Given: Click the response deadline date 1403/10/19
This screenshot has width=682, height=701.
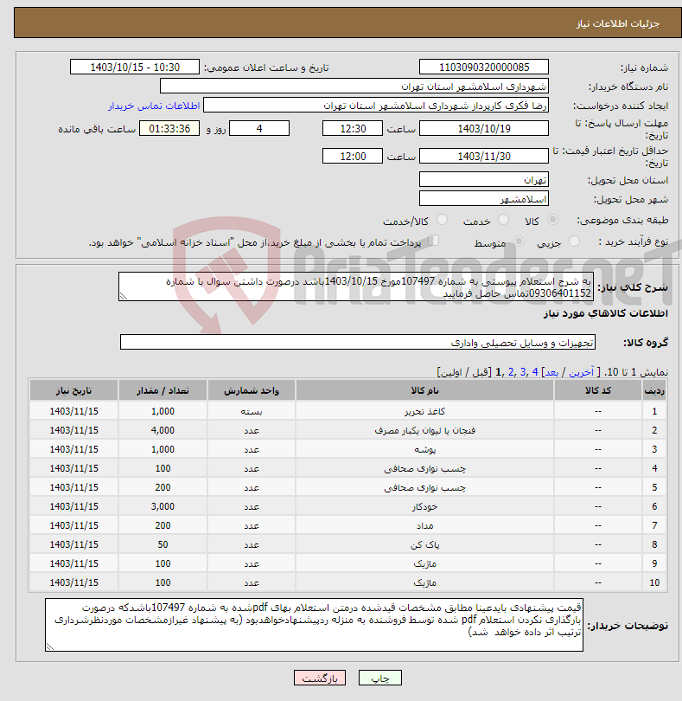Looking at the screenshot, I should 484,129.
